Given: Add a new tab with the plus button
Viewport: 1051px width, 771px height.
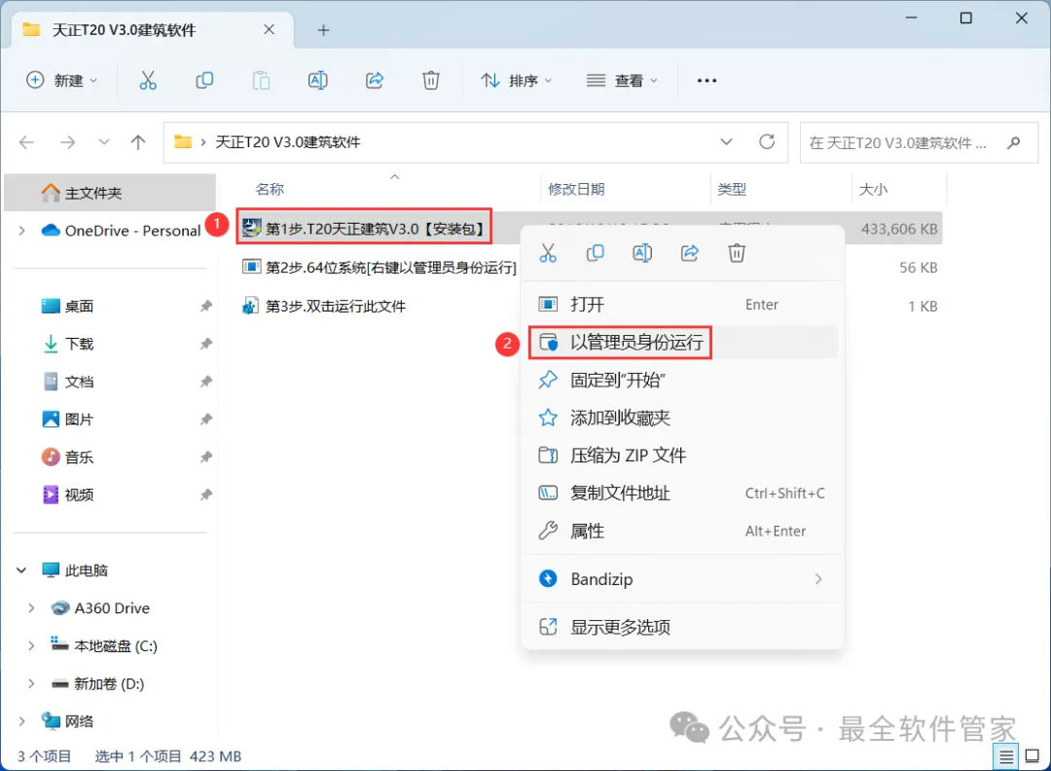Looking at the screenshot, I should (x=323, y=30).
